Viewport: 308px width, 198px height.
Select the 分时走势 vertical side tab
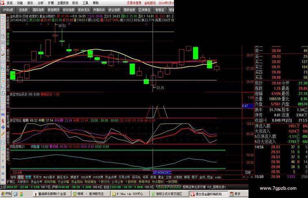(x=8, y=22)
